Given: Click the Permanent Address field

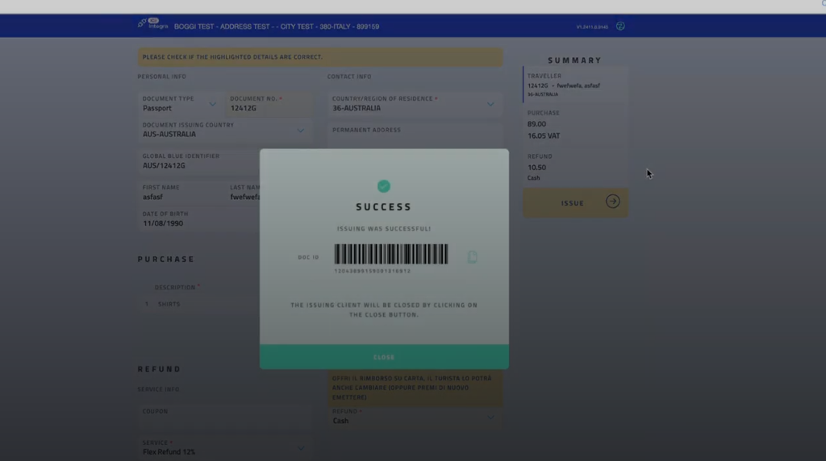Looking at the screenshot, I should pyautogui.click(x=415, y=134).
